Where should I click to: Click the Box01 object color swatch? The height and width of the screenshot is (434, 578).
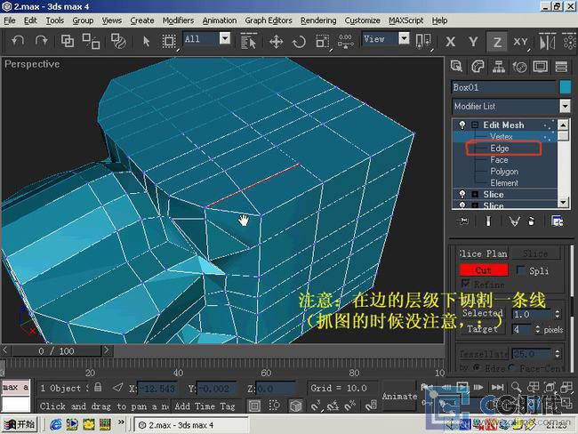coord(565,87)
